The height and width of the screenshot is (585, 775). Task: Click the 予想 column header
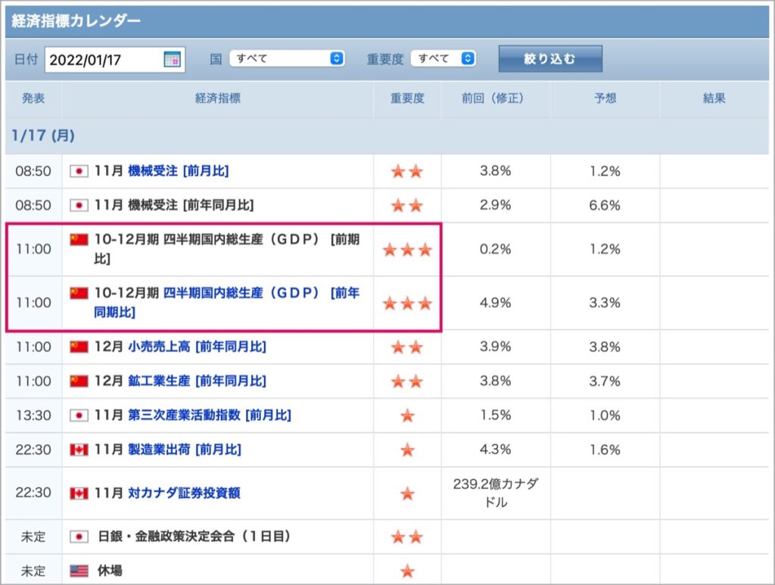[605, 98]
